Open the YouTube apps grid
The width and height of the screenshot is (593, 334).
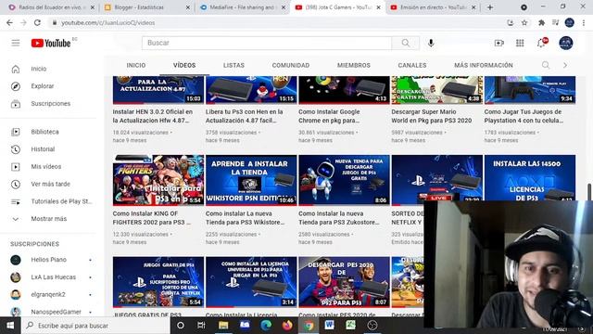(x=520, y=44)
